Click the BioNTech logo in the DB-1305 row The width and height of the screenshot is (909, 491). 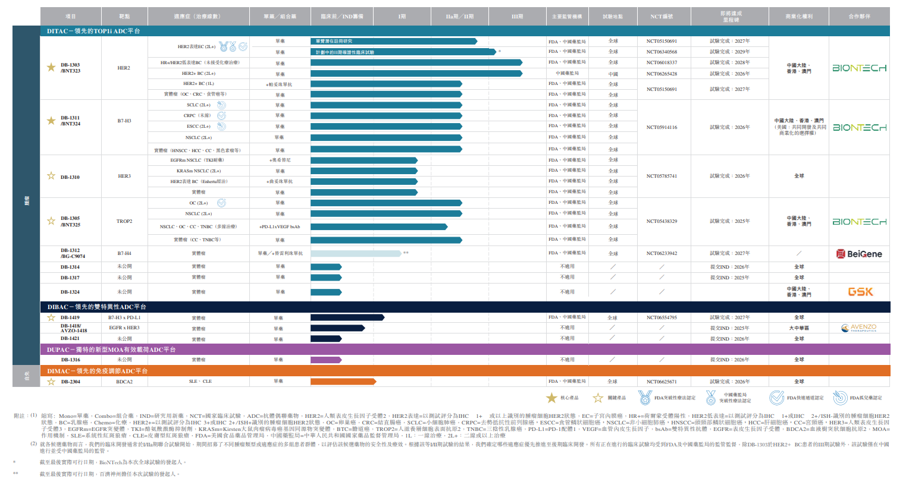(859, 222)
